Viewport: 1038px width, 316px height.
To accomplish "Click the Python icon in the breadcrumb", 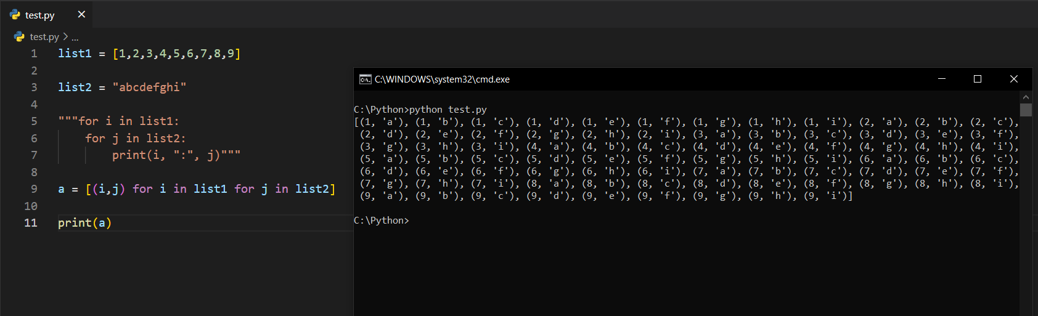I will (x=19, y=37).
